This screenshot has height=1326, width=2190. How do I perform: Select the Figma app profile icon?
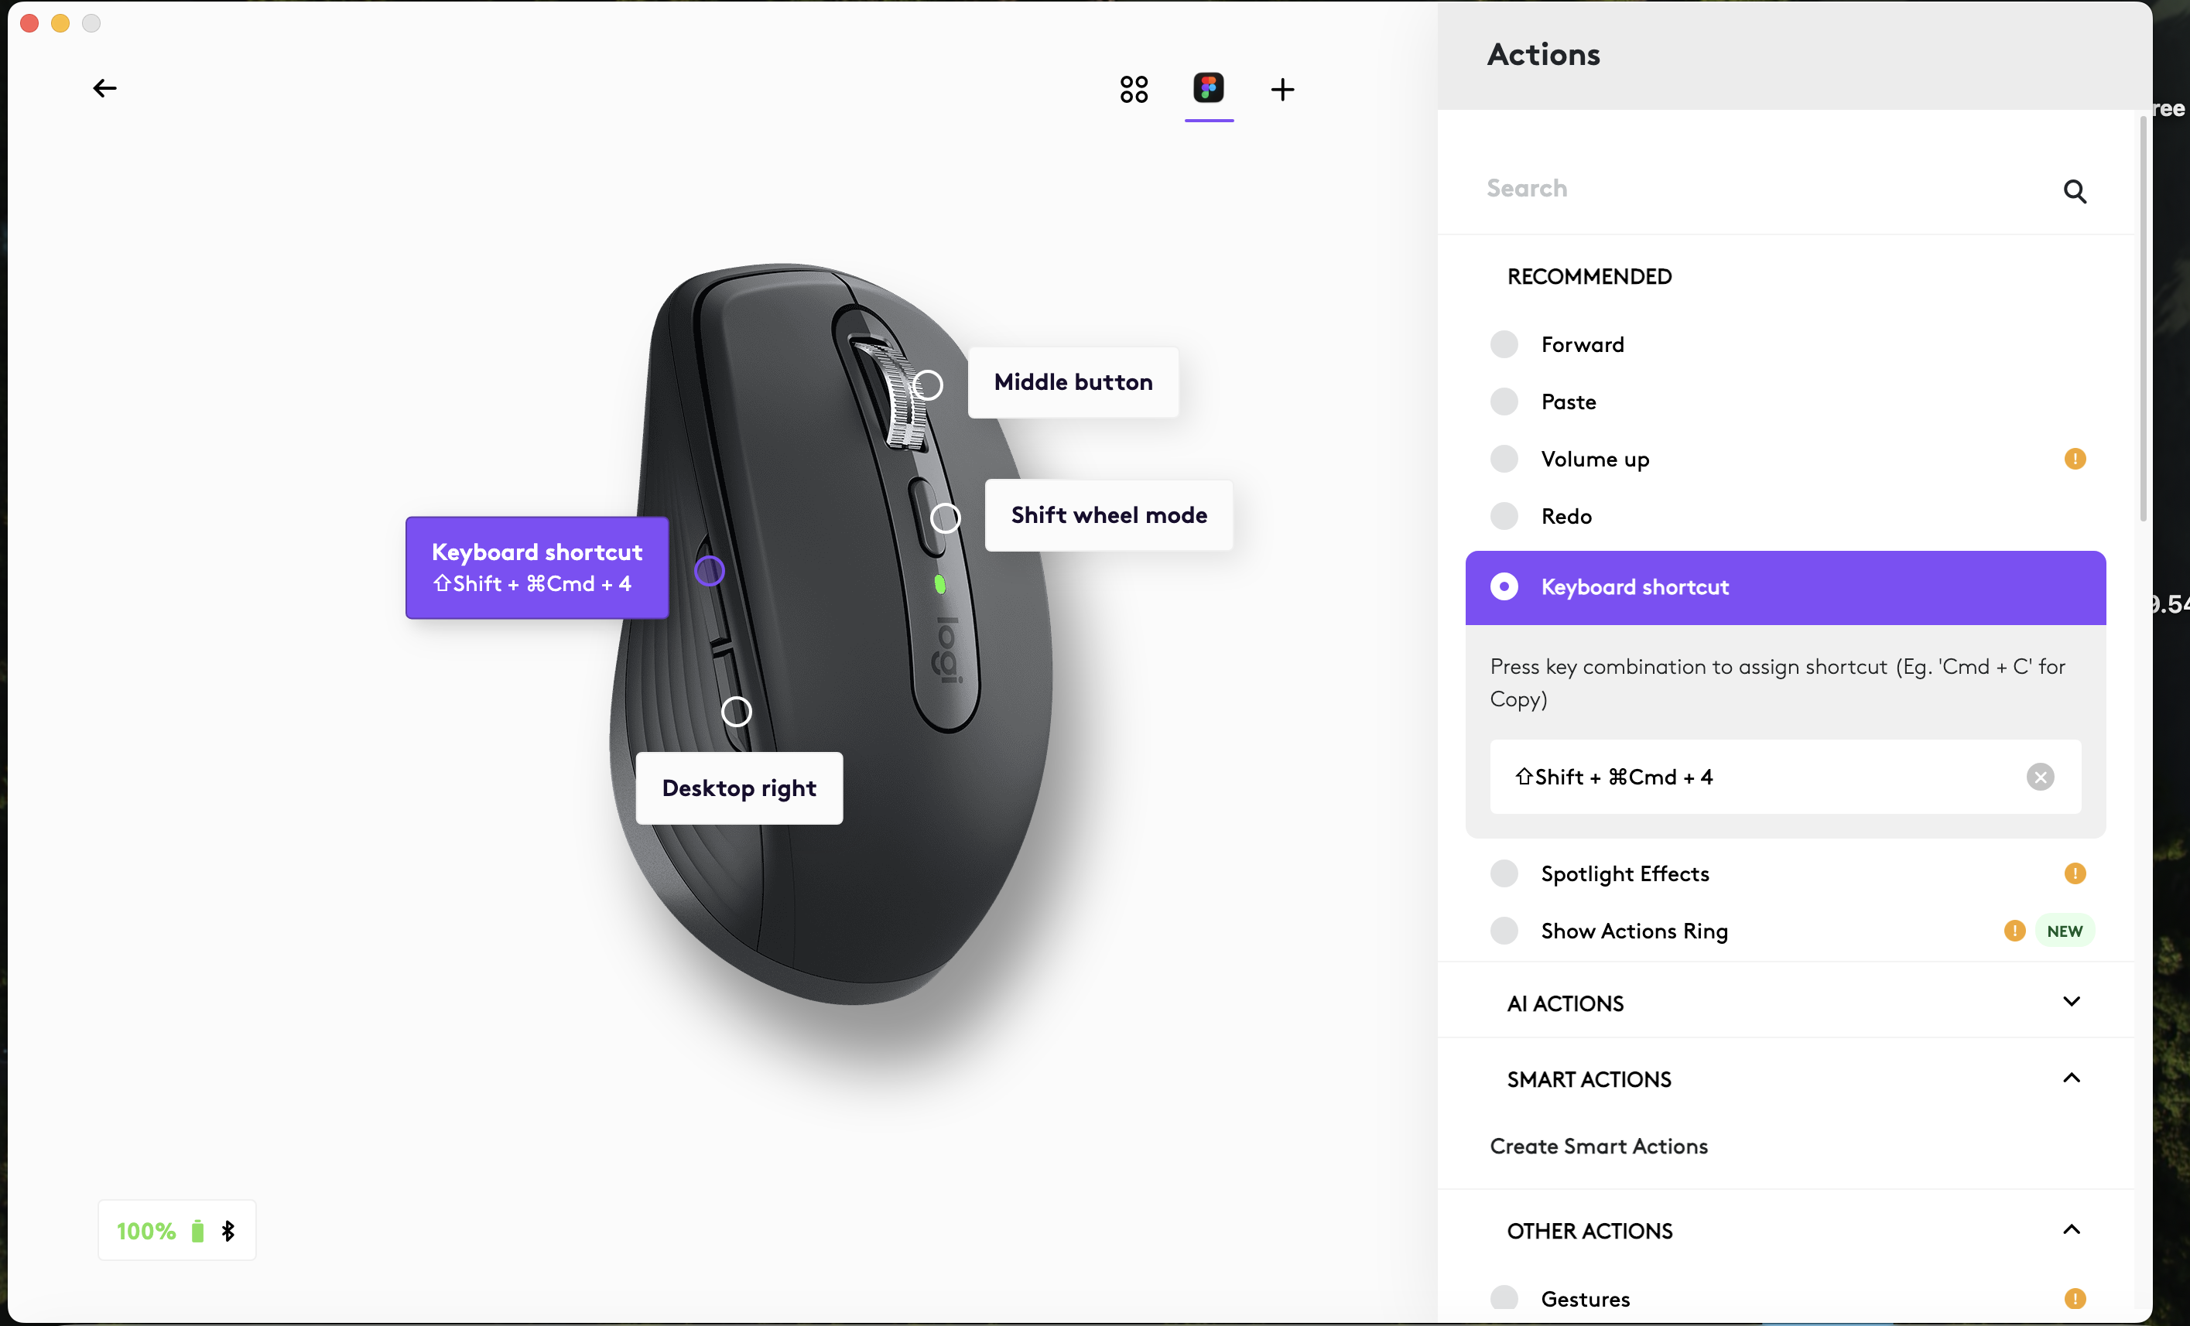[1208, 87]
